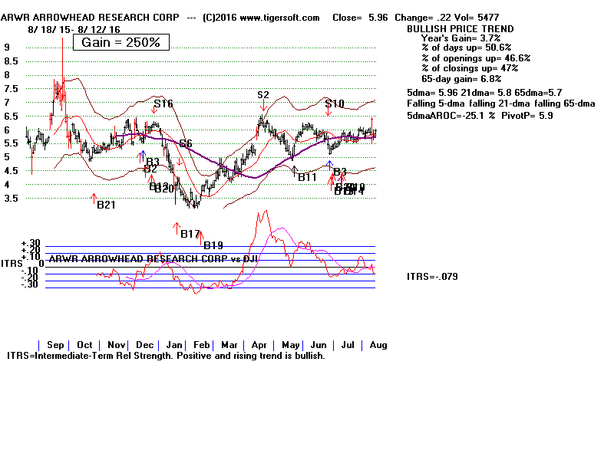Viewport: 614px width, 460px height.
Task: Click the S10 sell signal marker
Action: [335, 103]
